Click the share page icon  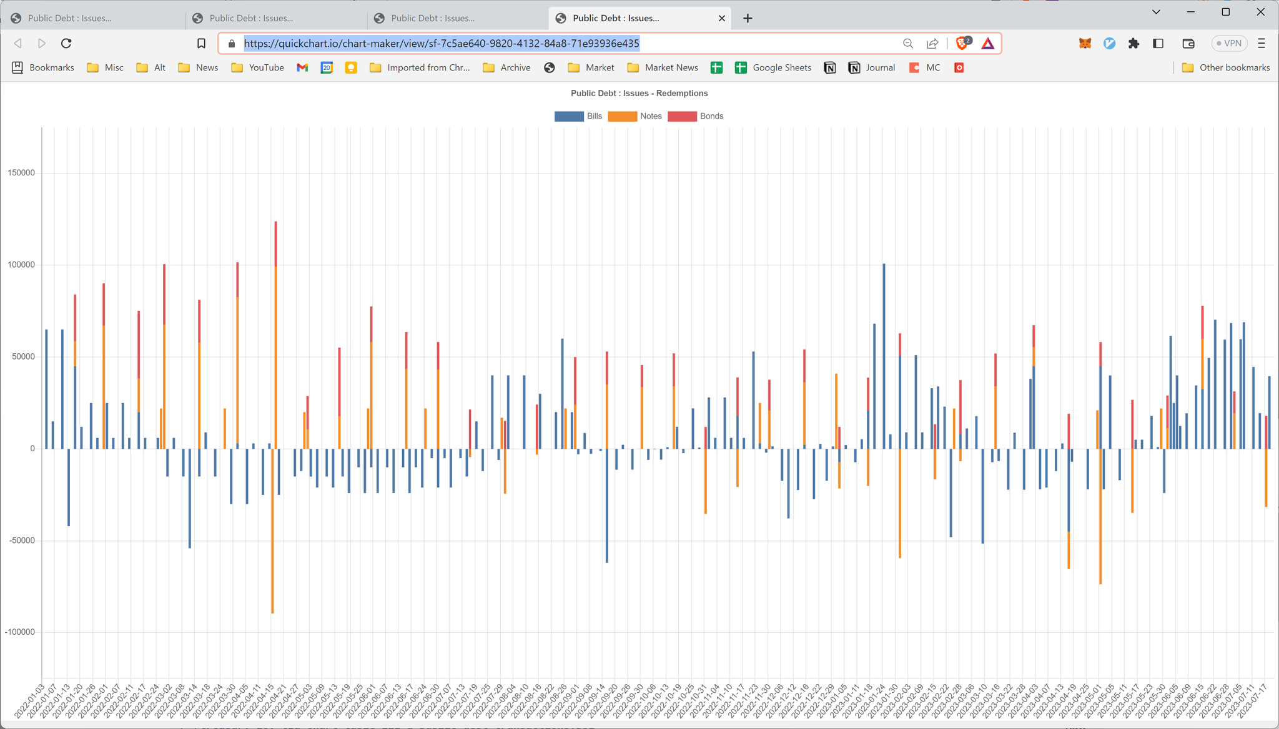(x=932, y=43)
